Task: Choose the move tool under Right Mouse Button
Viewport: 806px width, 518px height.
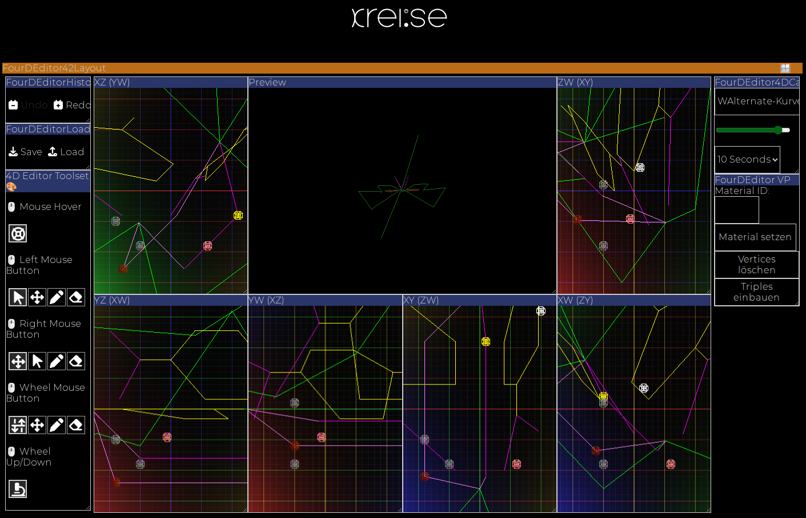Action: coord(18,361)
